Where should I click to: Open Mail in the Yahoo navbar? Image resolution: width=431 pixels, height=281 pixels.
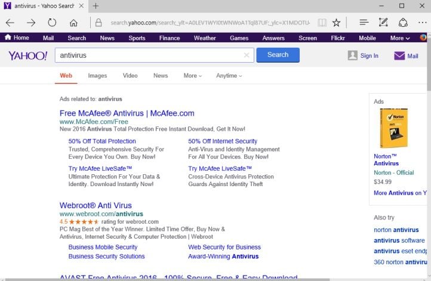pos(48,38)
